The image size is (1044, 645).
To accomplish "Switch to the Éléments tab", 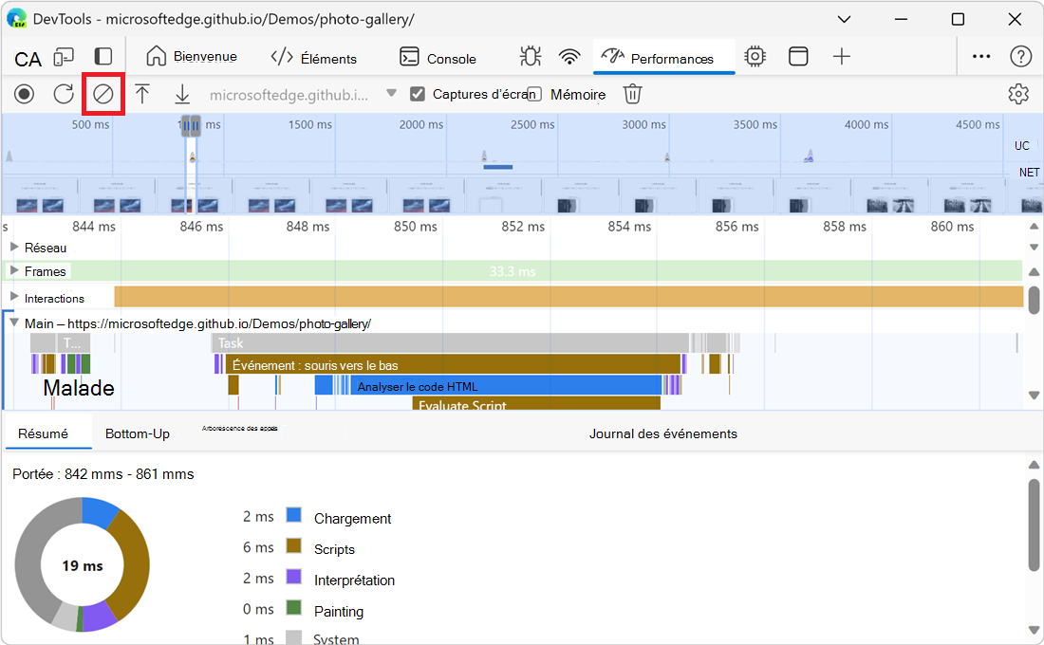I will 313,58.
